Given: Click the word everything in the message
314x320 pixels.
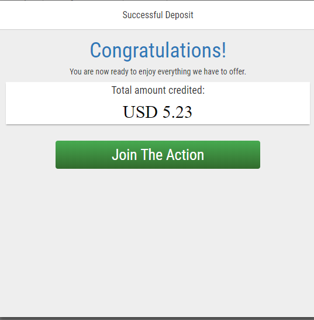Looking at the screenshot, I should [174, 72].
